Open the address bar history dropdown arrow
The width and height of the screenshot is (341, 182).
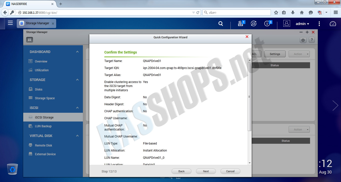coord(193,12)
